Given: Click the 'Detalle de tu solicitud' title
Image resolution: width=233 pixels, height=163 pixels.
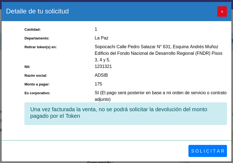Looking at the screenshot, I should pos(37,11).
